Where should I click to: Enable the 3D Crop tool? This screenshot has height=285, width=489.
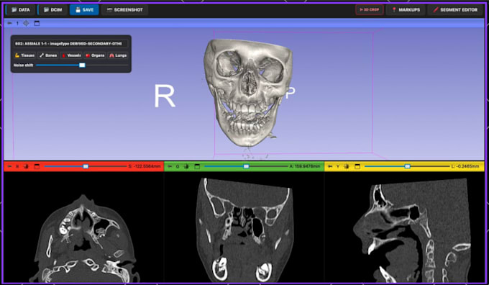click(369, 9)
